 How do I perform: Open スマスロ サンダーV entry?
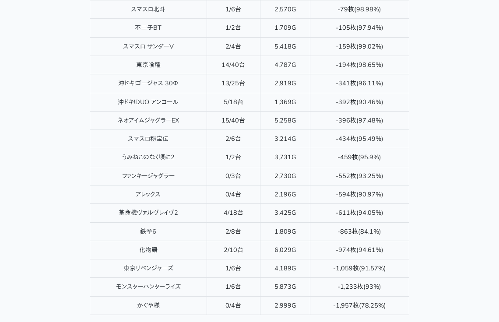click(x=148, y=46)
